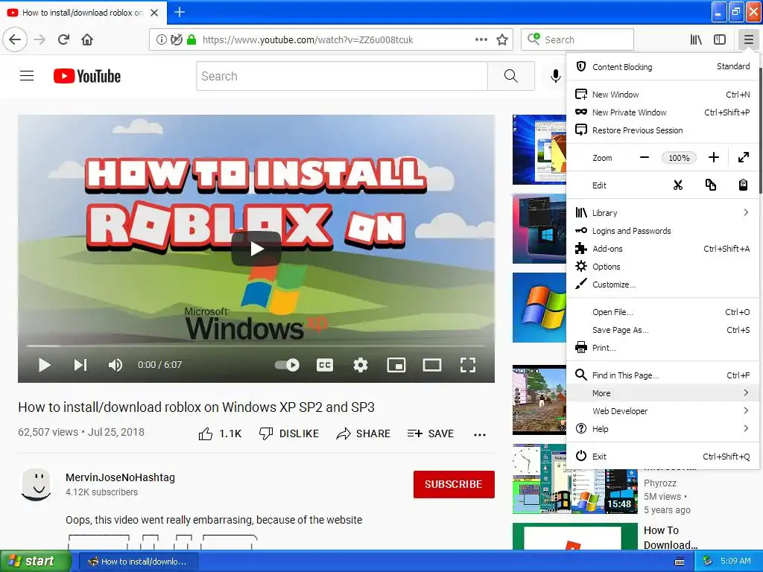Screen dimensions: 763x572
Task: Click Print… in the menu
Action: [662, 348]
